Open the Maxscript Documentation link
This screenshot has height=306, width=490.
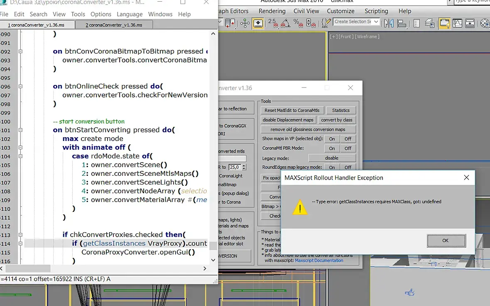point(319,260)
